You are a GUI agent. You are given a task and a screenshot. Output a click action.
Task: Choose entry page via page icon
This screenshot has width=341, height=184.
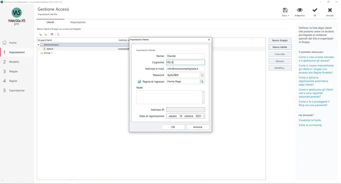(x=202, y=82)
